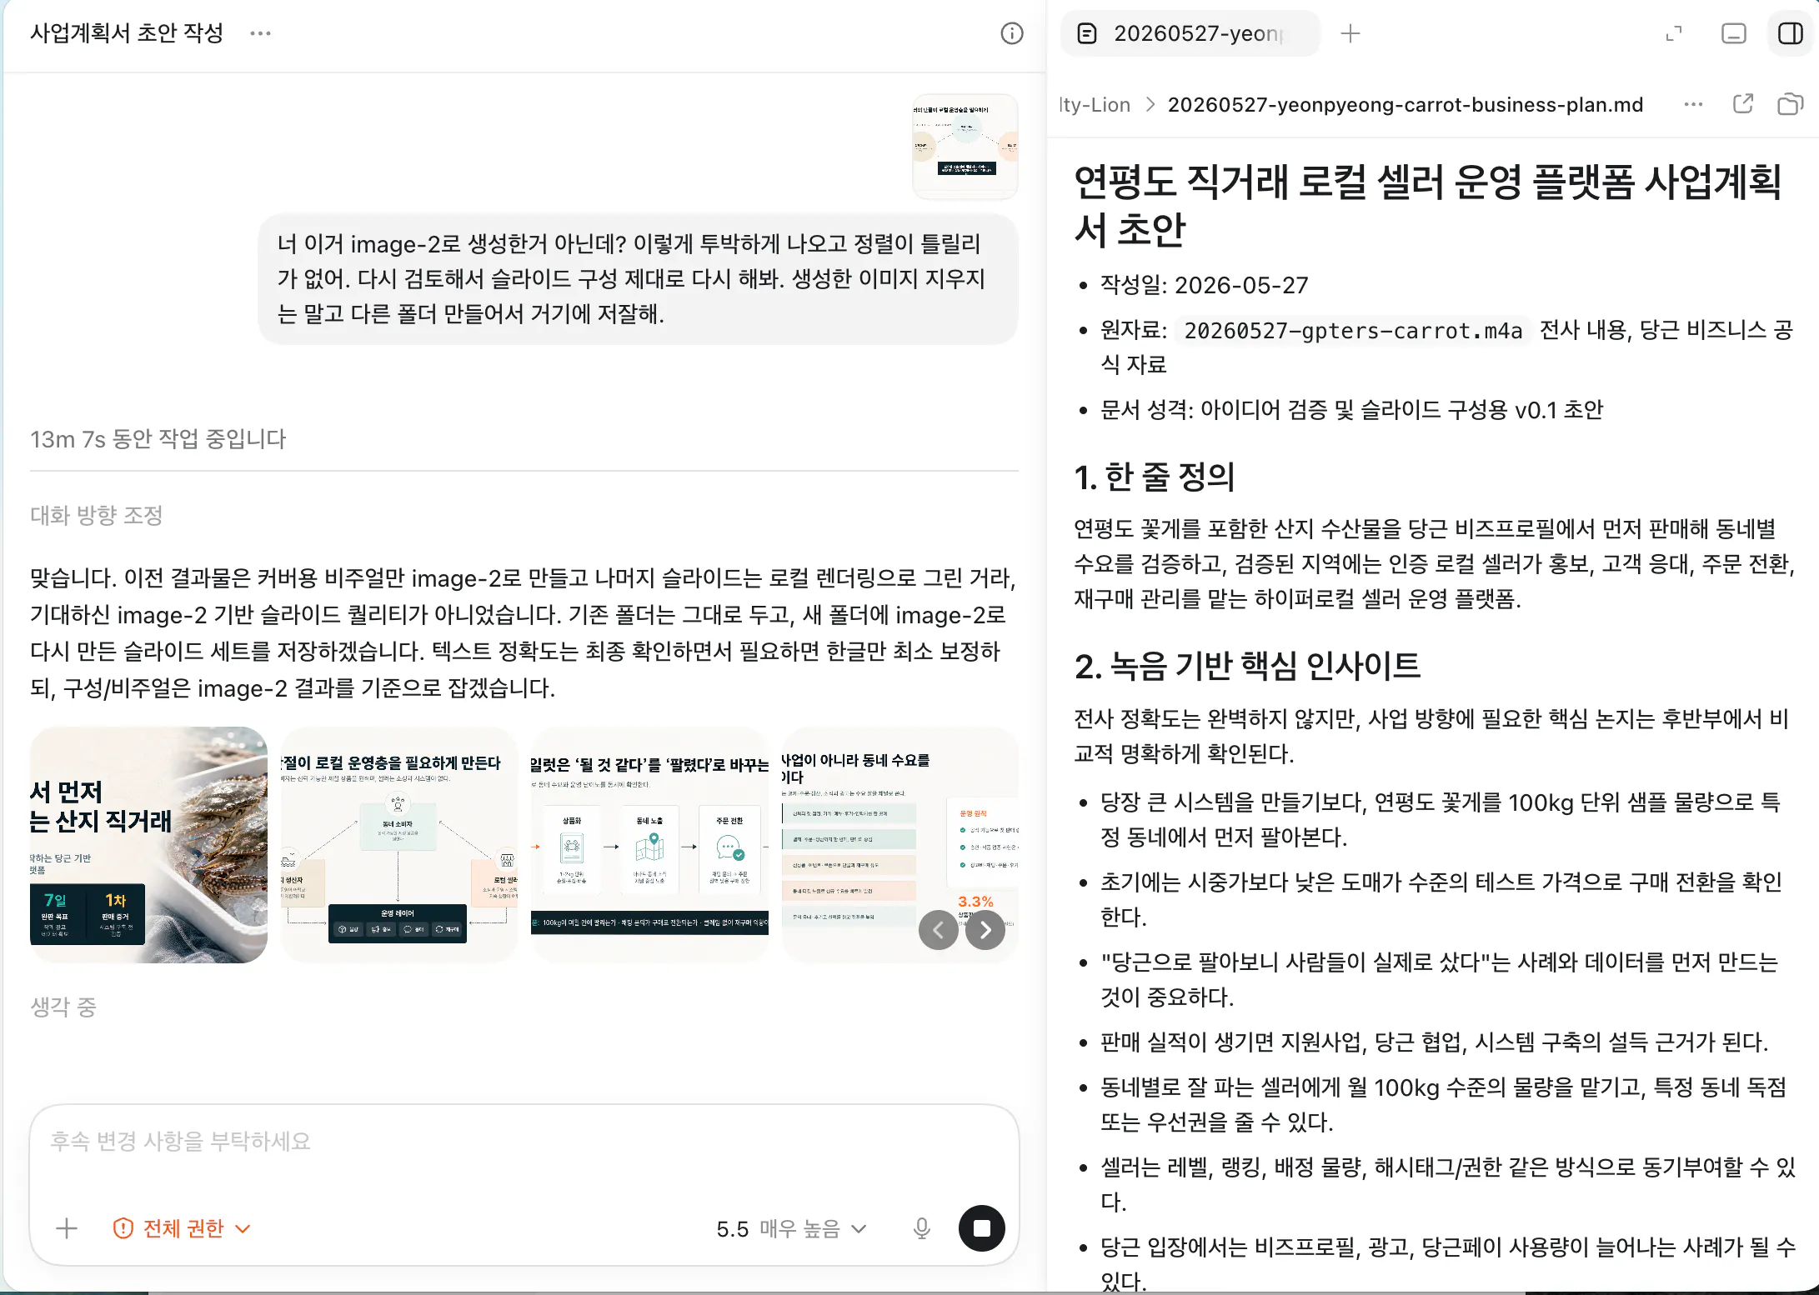Viewport: 1819px width, 1295px height.
Task: Click the business-plan.md breadcrumb filename
Action: 1405,104
